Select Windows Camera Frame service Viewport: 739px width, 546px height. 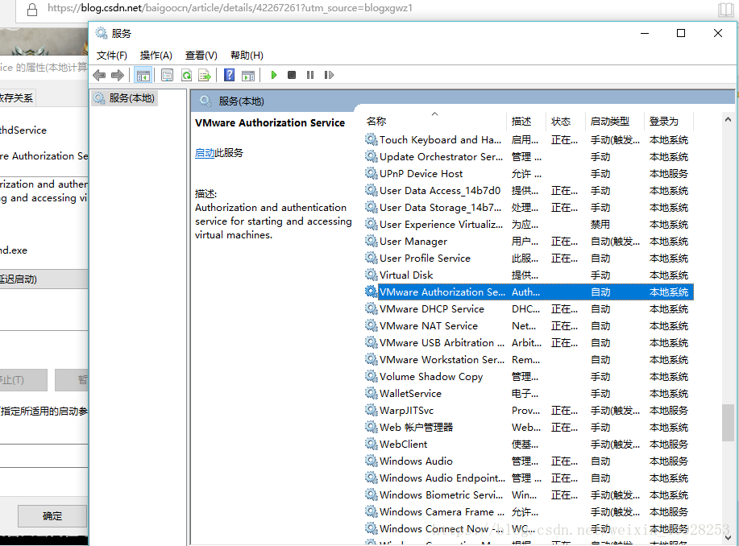(x=529, y=512)
